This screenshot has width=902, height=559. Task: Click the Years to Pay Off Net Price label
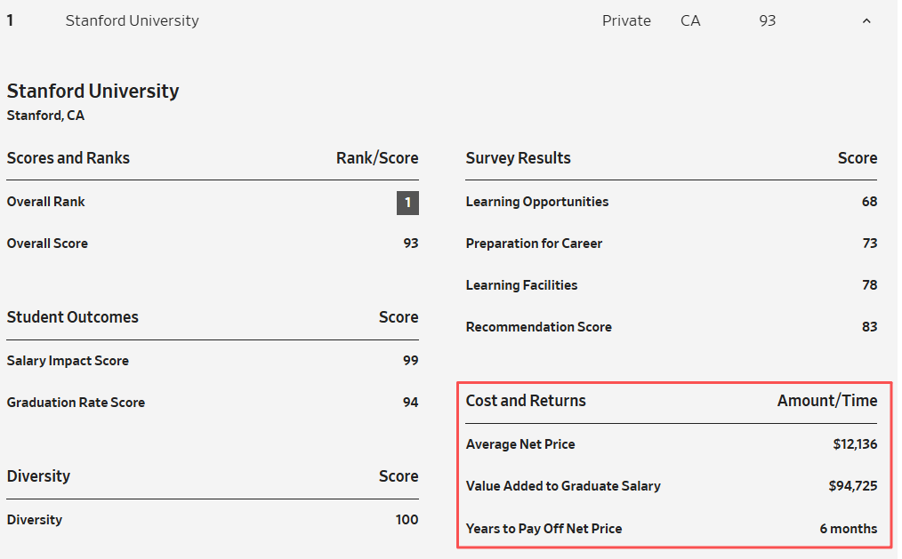coord(544,529)
